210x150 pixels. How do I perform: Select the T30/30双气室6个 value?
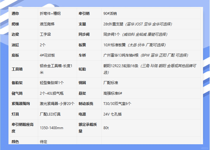coord(117,104)
